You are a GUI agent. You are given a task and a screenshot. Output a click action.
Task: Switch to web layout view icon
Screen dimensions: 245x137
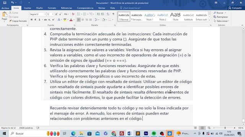(x=209, y=128)
